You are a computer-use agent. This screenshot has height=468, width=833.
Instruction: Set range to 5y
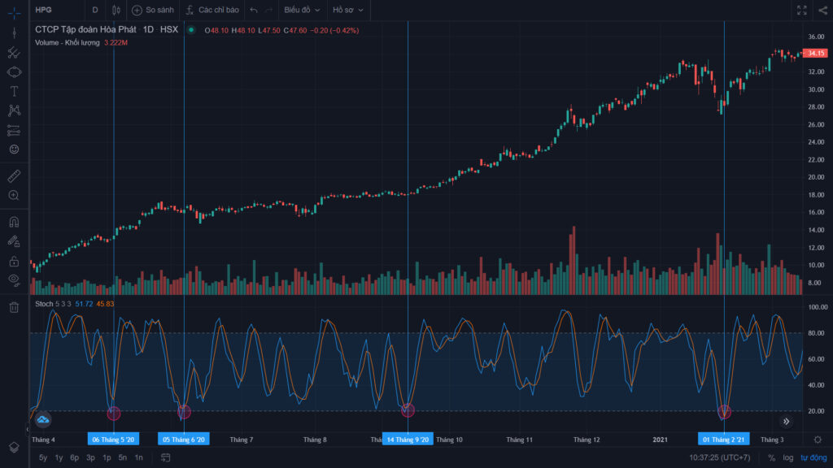[43, 457]
